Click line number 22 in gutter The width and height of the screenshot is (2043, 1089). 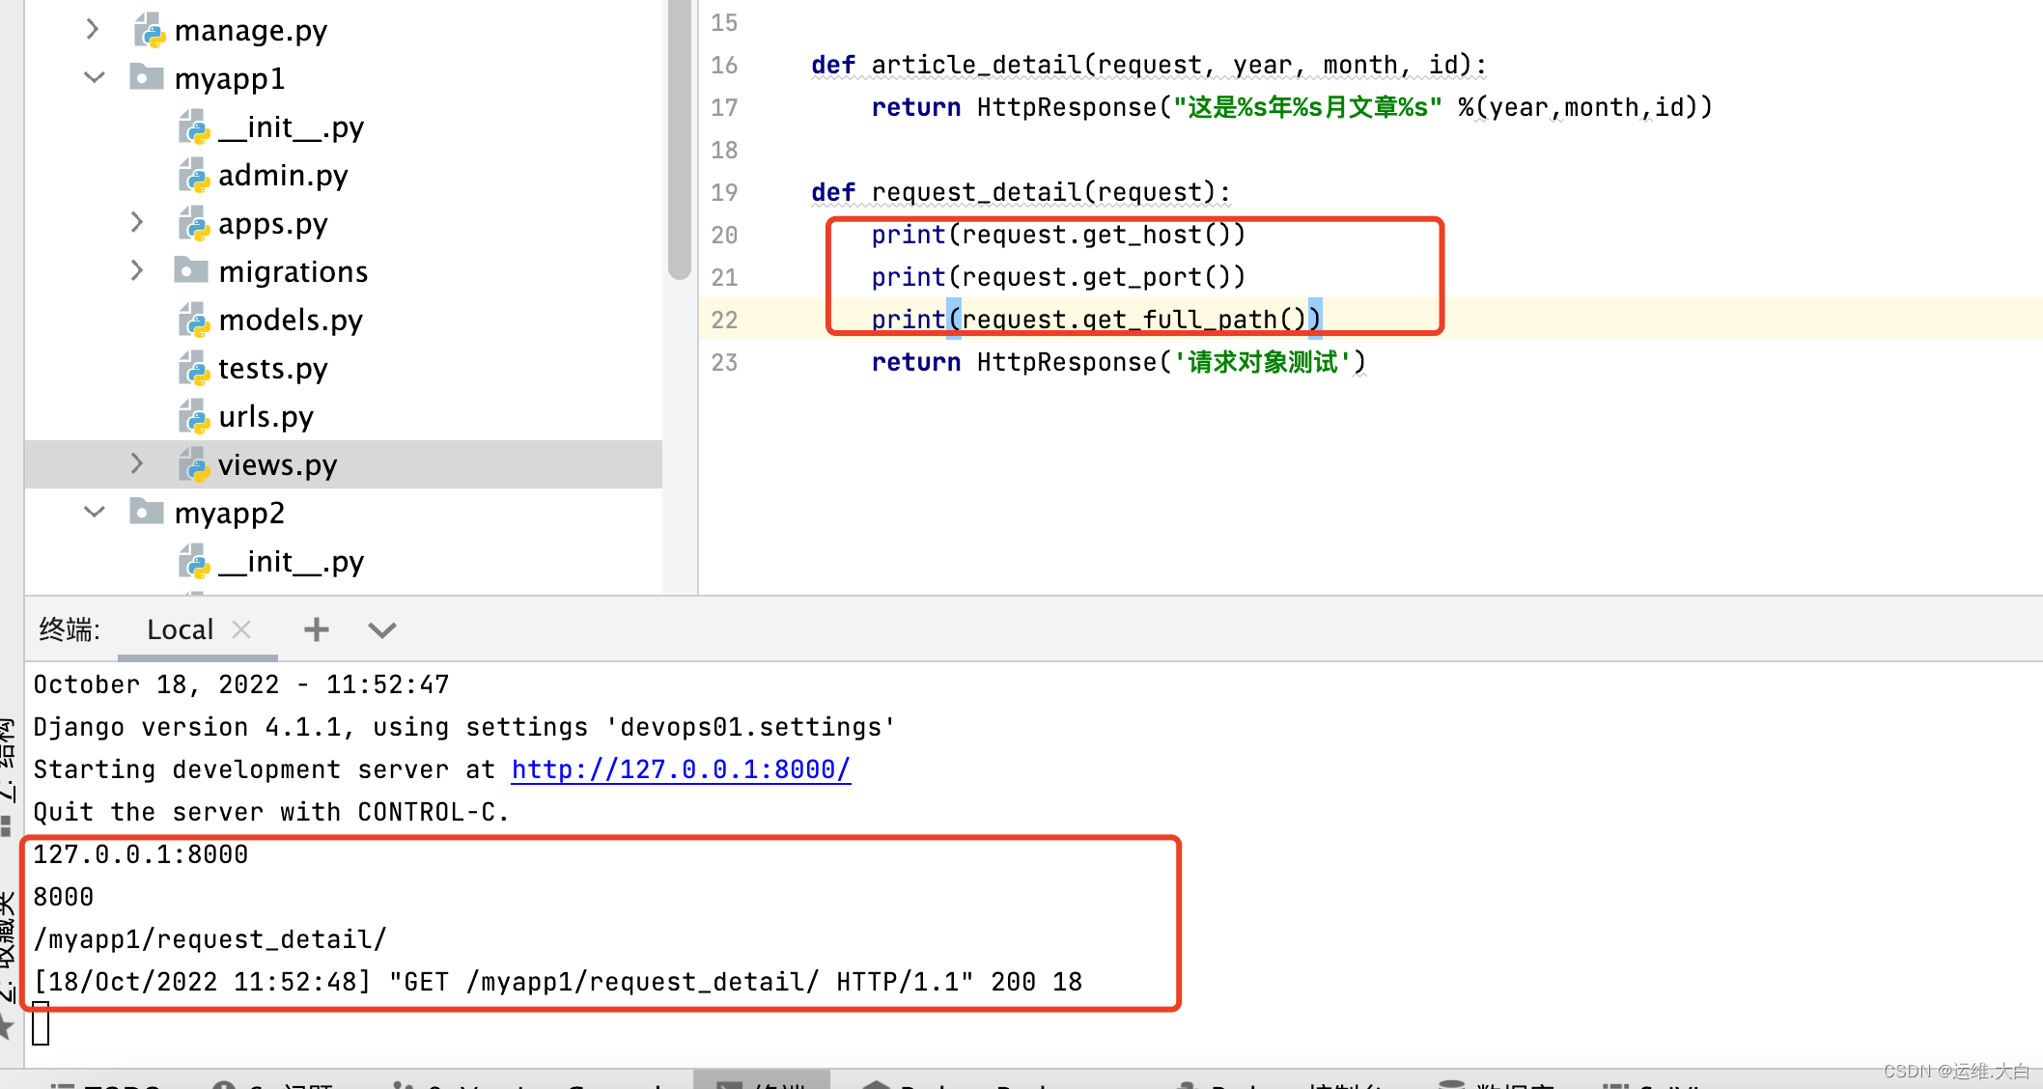[x=724, y=320]
